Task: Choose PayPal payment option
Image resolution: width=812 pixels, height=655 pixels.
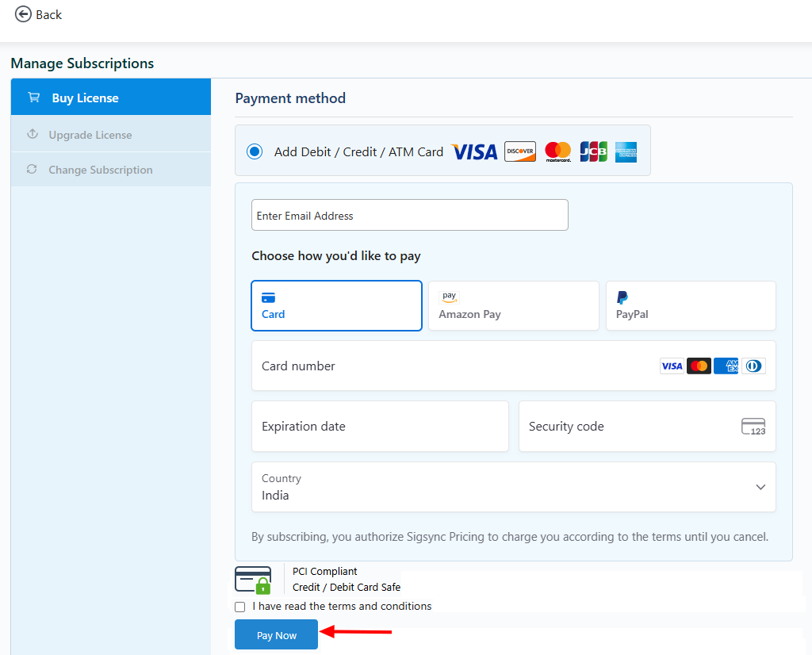Action: point(690,305)
